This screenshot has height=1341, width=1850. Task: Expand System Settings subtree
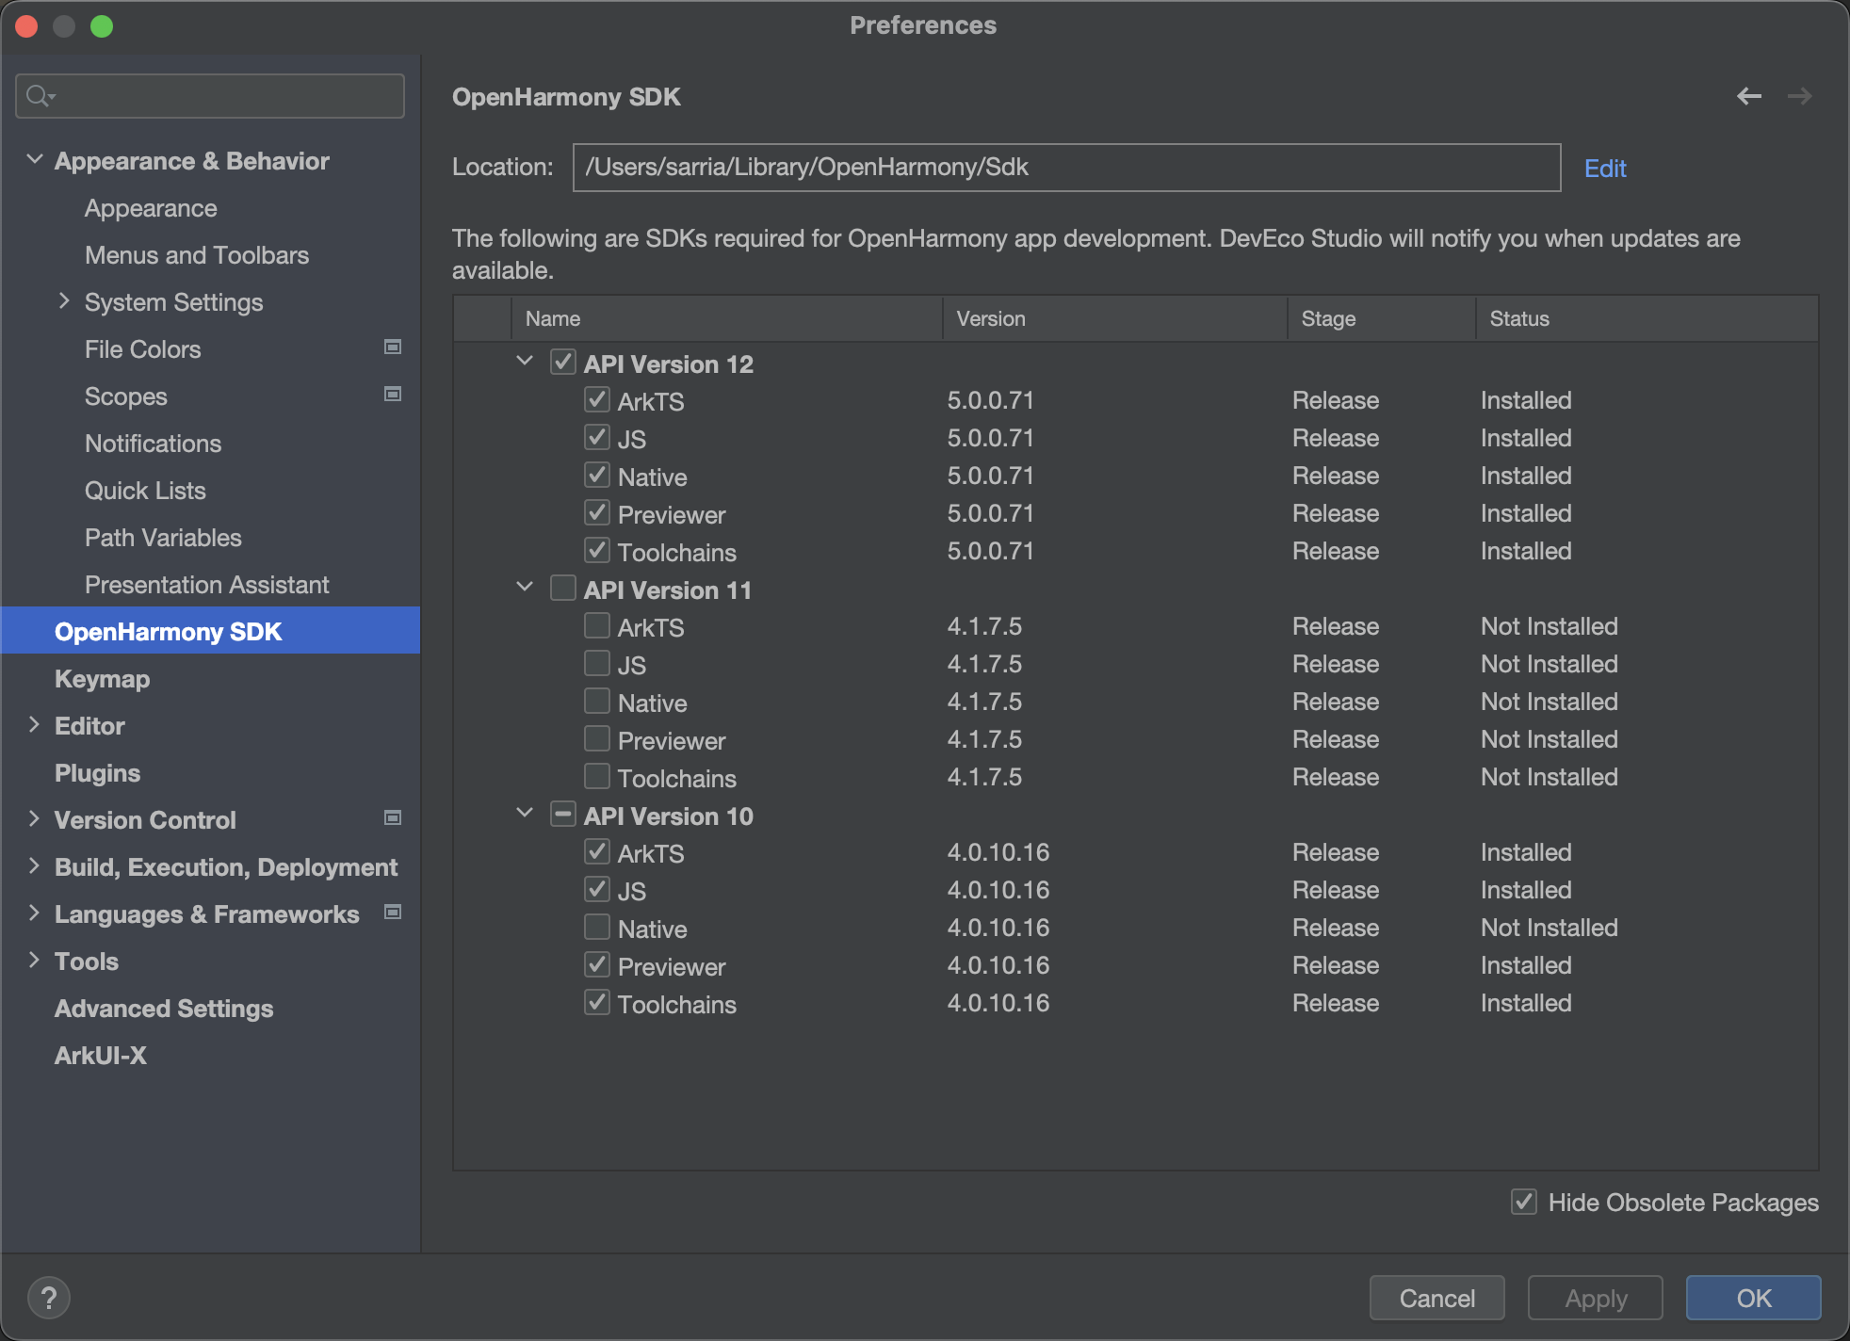(64, 301)
